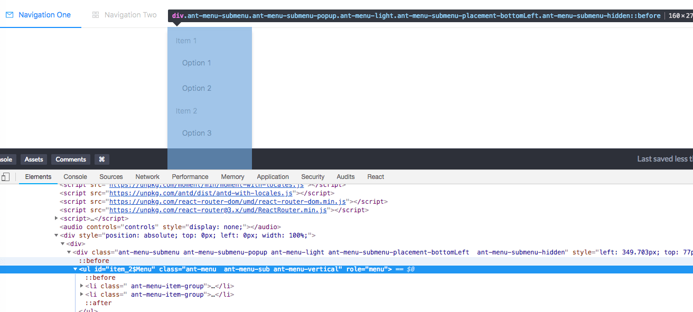
Task: Collapse the div with position absolute style
Action: (x=57, y=235)
